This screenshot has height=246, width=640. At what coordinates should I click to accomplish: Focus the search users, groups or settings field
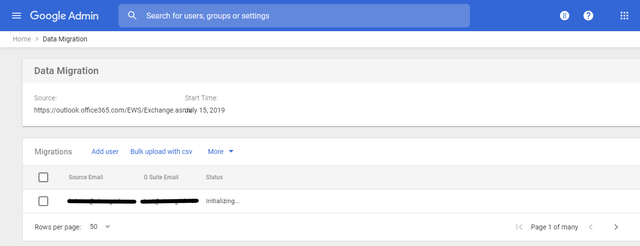coord(294,16)
